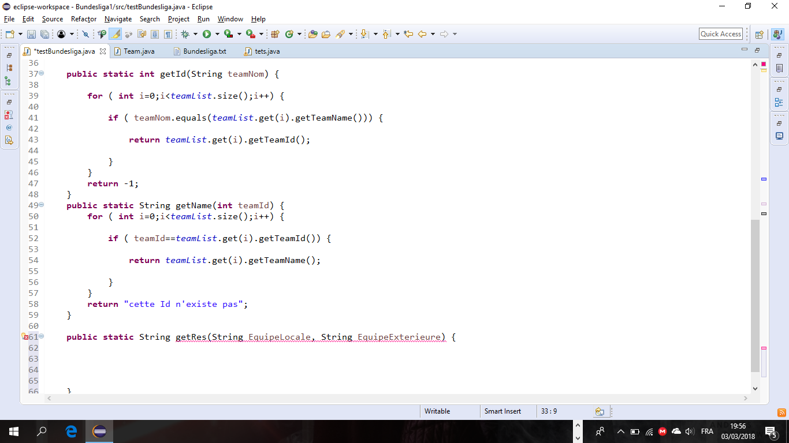Open Console view icon in right sidebar

pos(779,136)
